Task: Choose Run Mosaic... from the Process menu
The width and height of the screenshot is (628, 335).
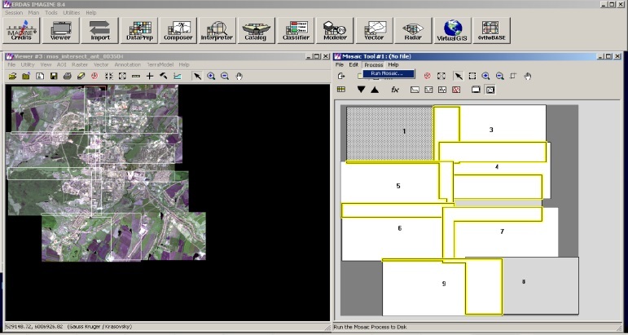Action: [x=388, y=73]
